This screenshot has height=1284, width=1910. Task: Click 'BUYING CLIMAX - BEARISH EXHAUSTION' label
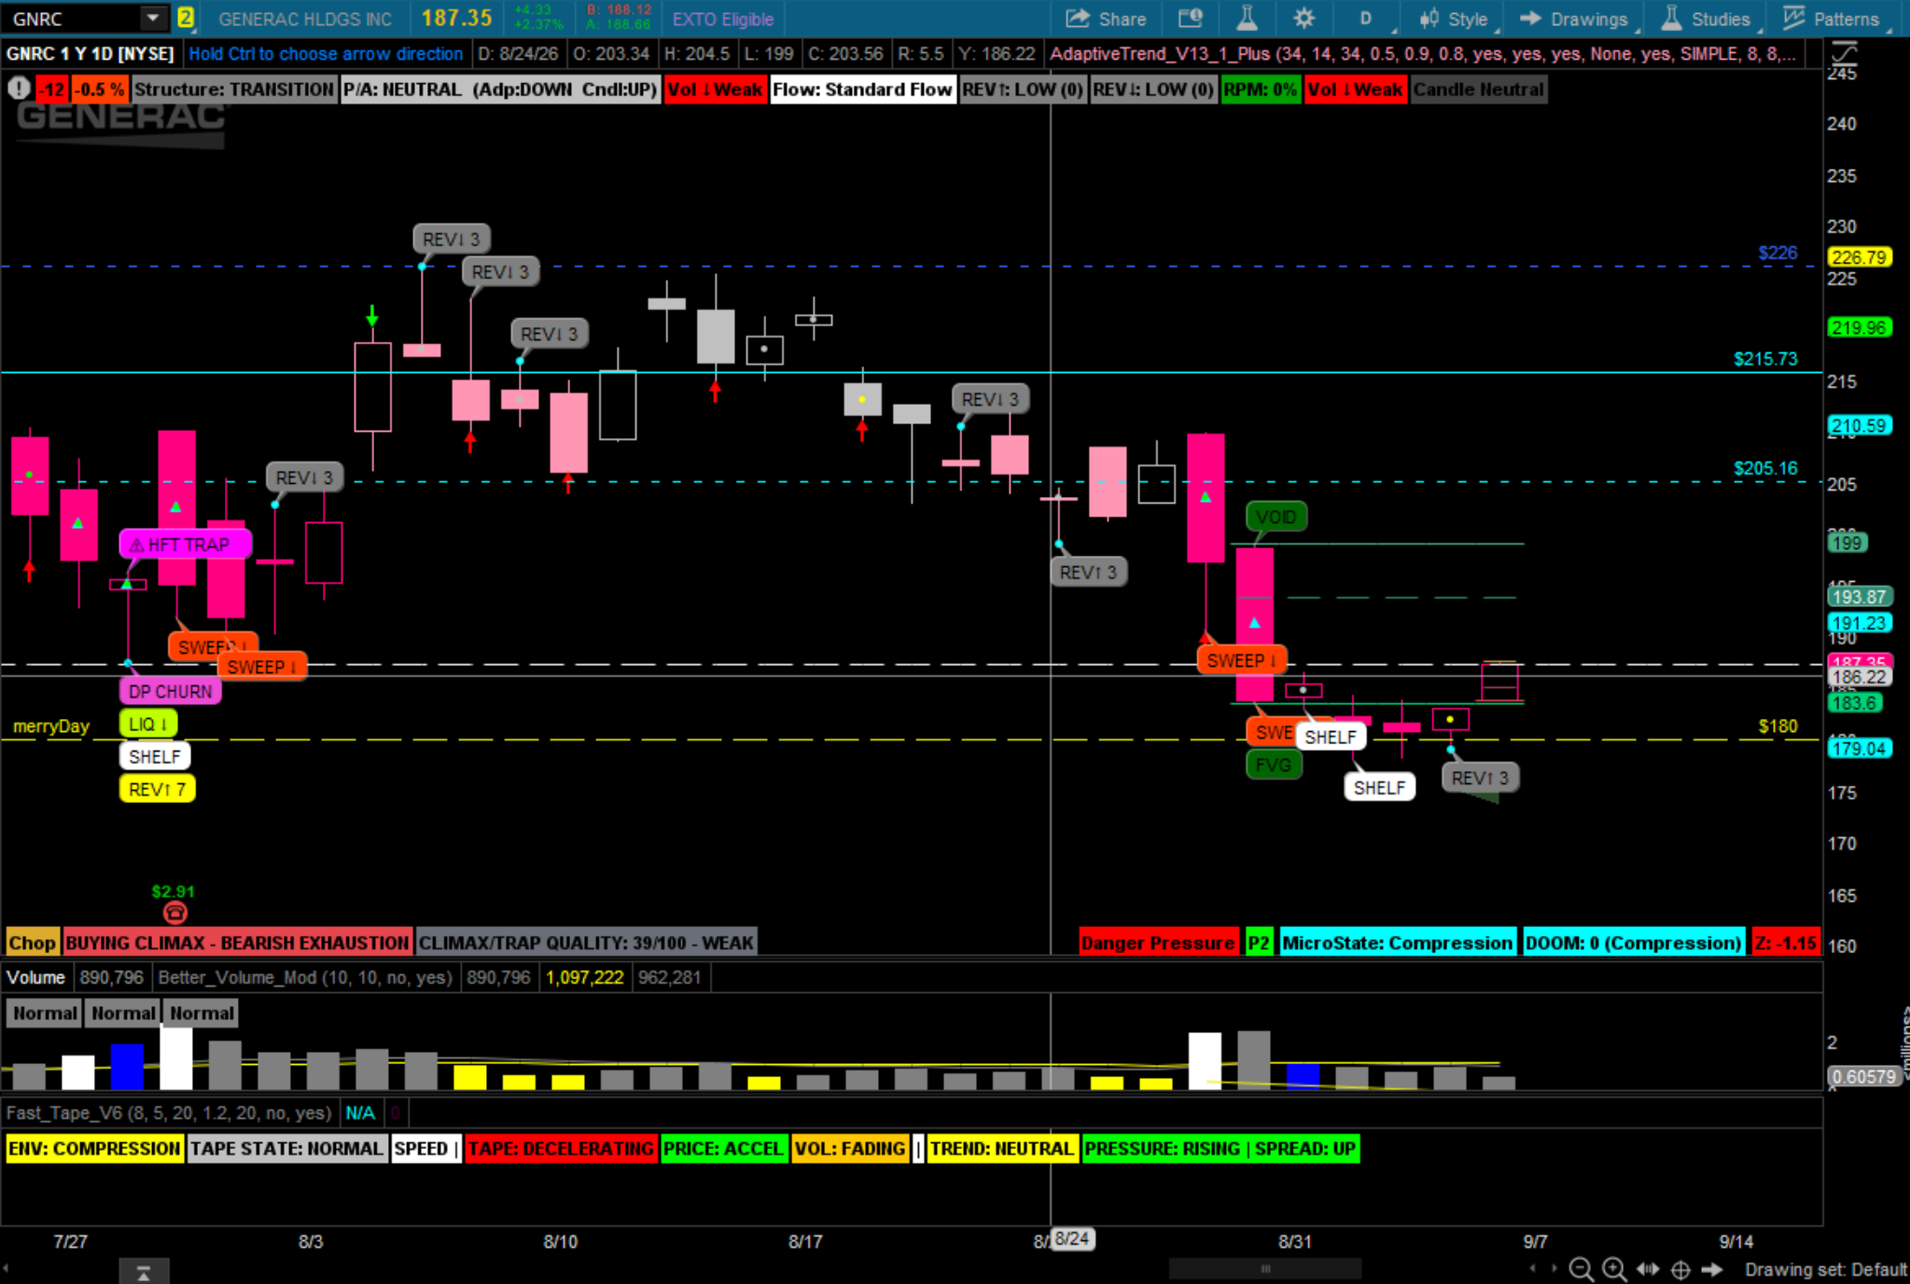[x=237, y=943]
